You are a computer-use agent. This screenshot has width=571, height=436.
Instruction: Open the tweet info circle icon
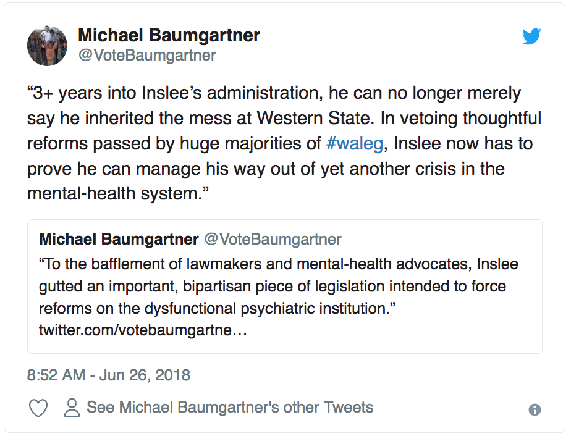tap(535, 410)
